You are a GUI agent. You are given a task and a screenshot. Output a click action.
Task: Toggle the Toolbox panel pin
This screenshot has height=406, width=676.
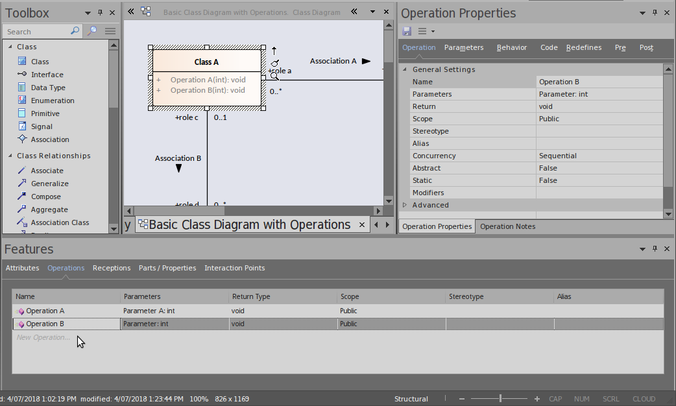100,13
